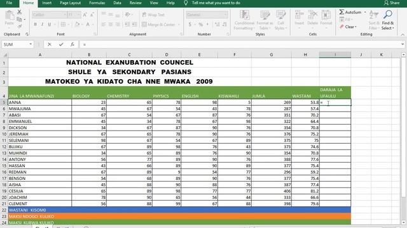This screenshot has height=228, width=407.
Task: Click the Share button
Action: (392, 3)
